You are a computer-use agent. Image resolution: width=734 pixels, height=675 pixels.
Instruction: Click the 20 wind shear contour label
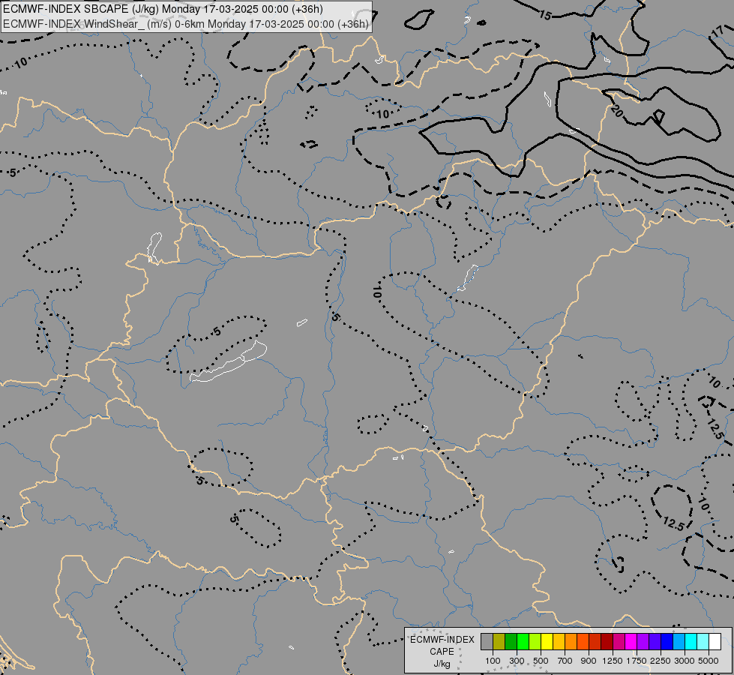pos(617,112)
